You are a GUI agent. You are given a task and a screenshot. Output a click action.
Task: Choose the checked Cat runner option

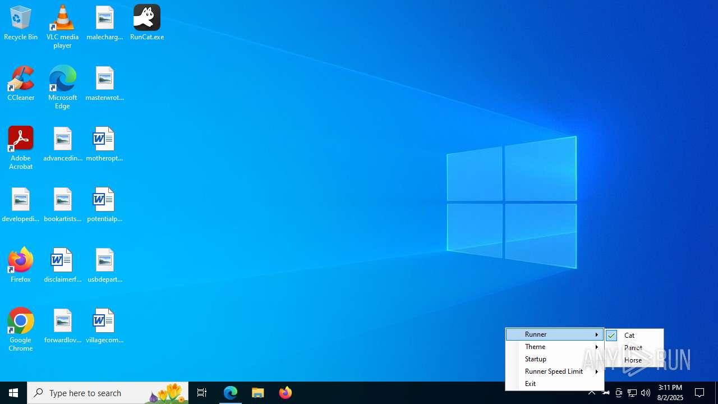(x=634, y=336)
